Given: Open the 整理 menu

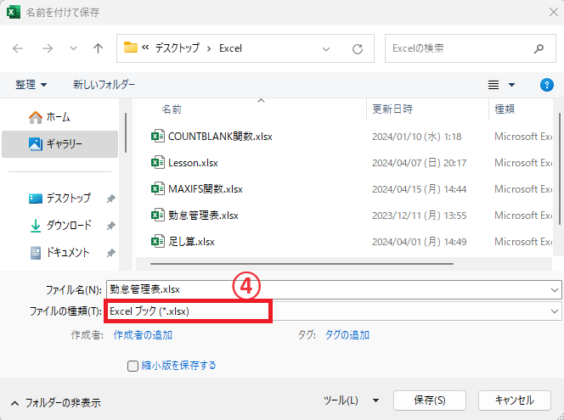Looking at the screenshot, I should (x=31, y=85).
